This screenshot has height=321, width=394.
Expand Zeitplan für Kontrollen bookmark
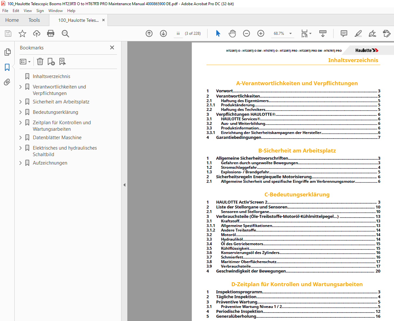[20, 123]
